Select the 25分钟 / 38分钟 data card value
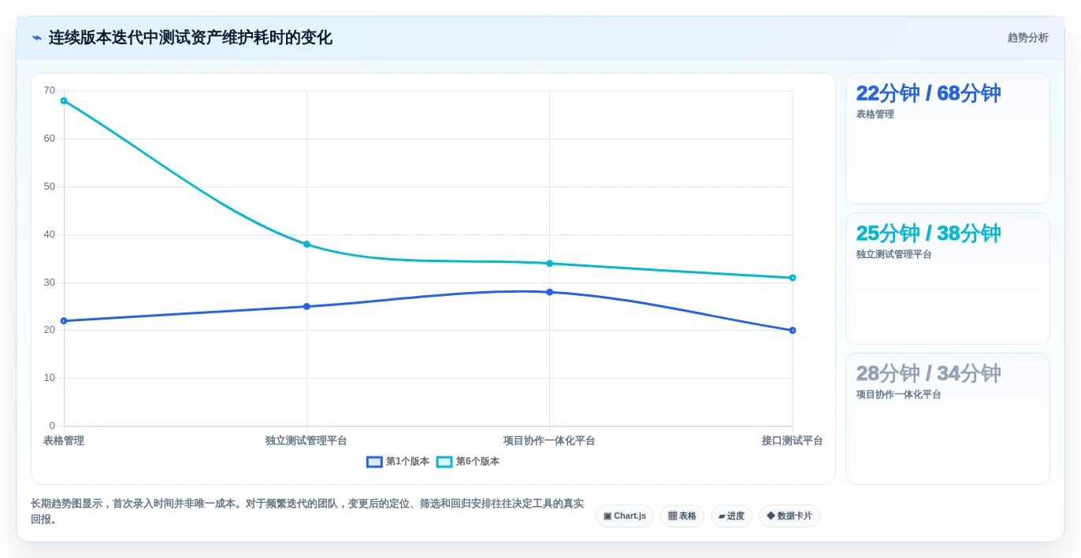This screenshot has height=558, width=1081. click(928, 233)
